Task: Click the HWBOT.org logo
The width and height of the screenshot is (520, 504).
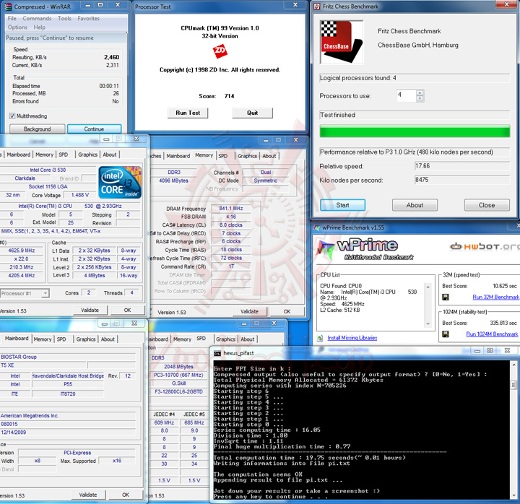Action: [x=485, y=246]
